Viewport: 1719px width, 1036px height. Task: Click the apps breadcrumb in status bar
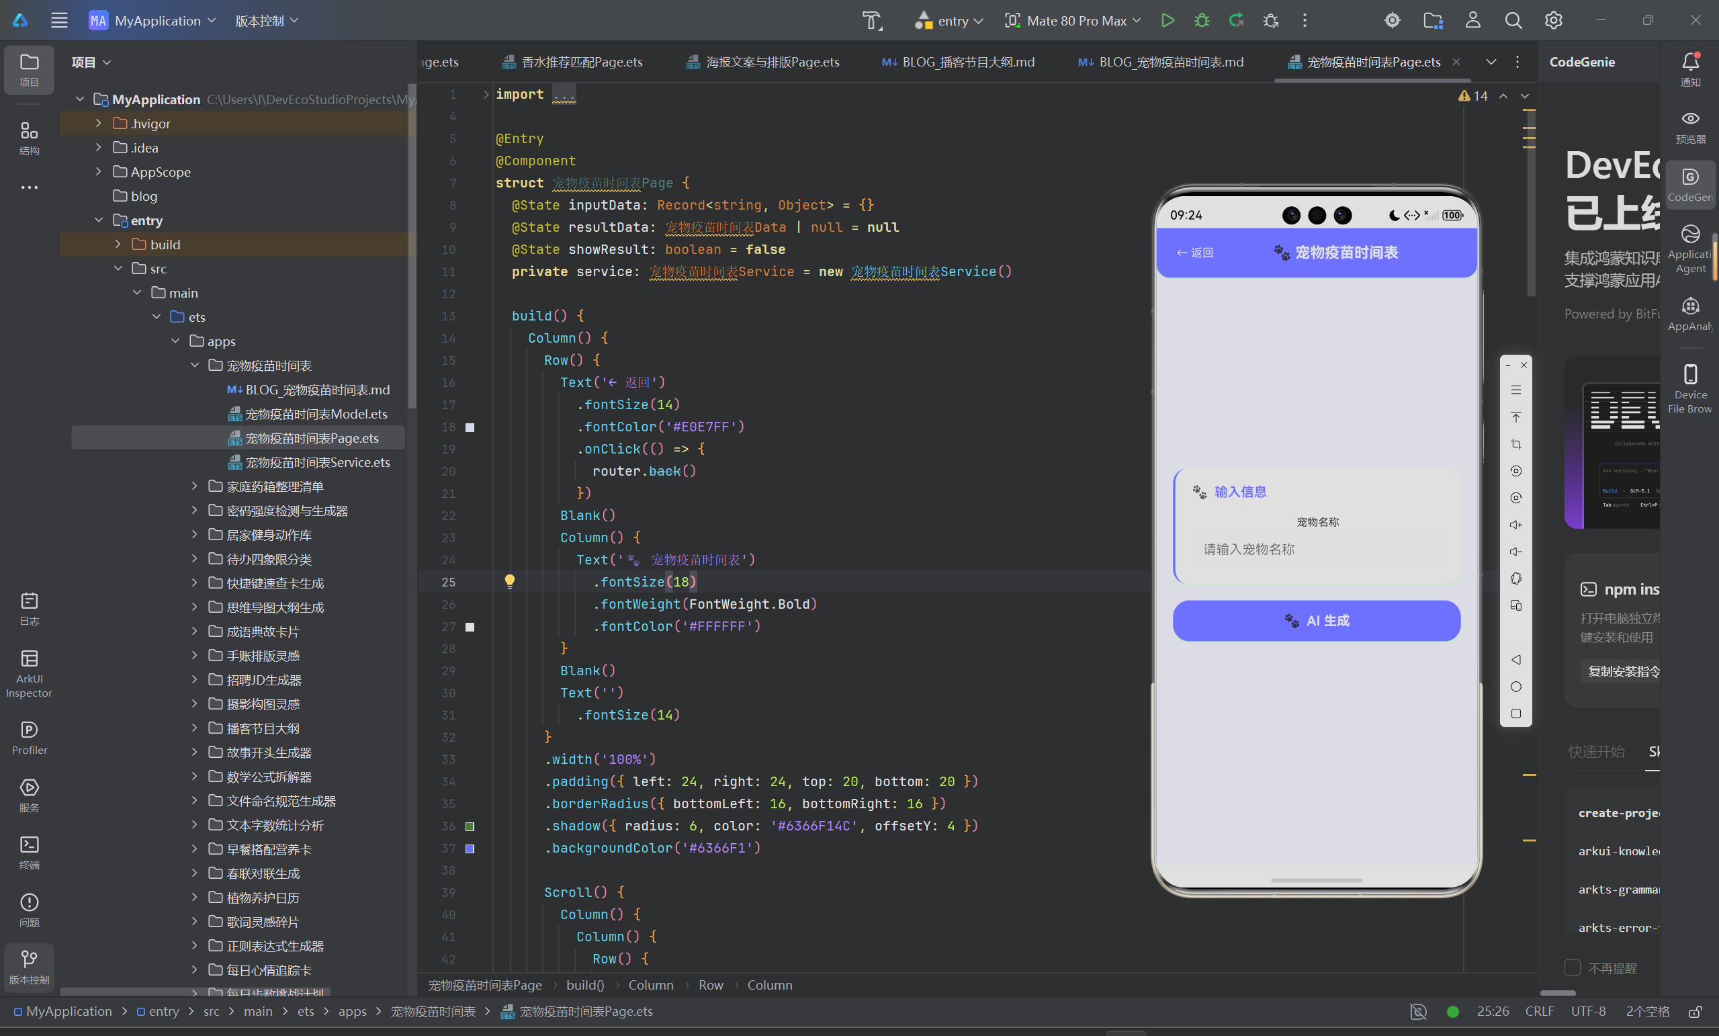pyautogui.click(x=352, y=1011)
